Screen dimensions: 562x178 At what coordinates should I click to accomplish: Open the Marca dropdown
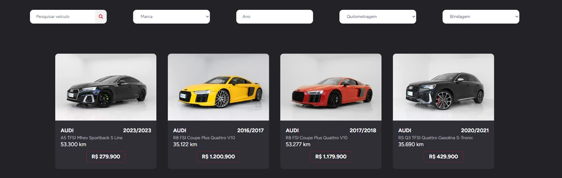[x=171, y=17]
